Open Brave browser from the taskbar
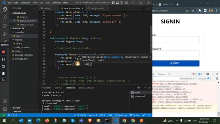Screen dimensions: 220x124 pos(90,121)
